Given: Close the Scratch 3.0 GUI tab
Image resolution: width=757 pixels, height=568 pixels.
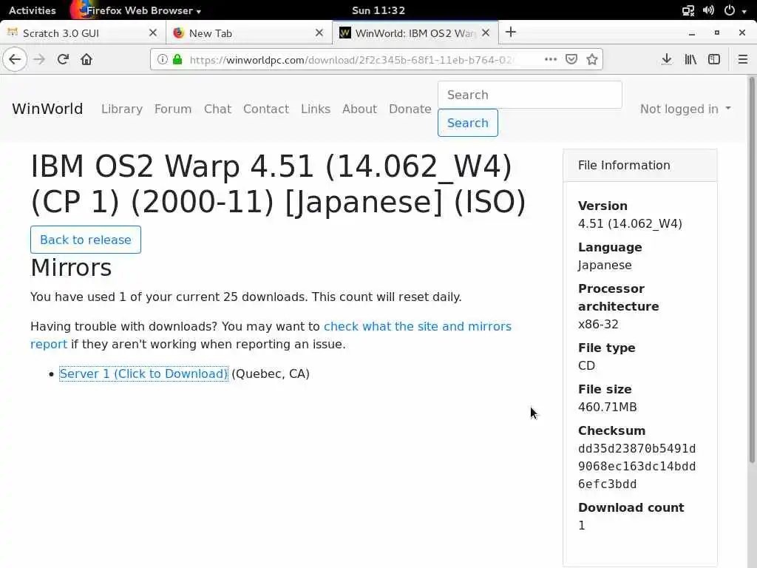Looking at the screenshot, I should 153,33.
